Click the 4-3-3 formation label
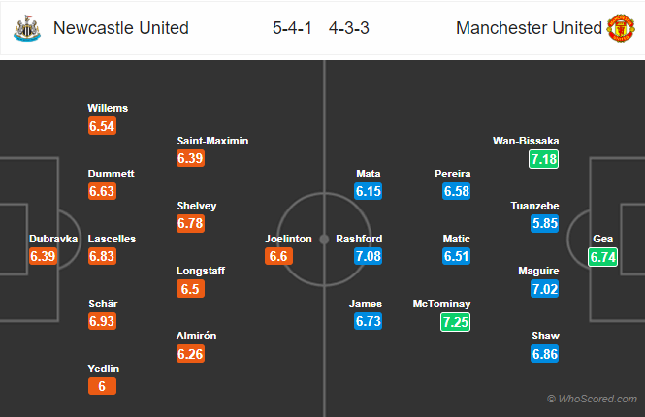 click(x=349, y=28)
